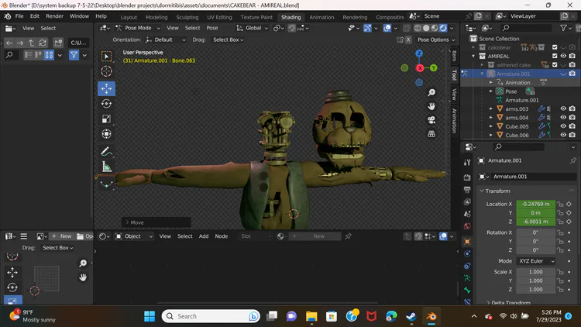Open the Pose menu in viewport header
This screenshot has width=581, height=327.
click(x=212, y=28)
